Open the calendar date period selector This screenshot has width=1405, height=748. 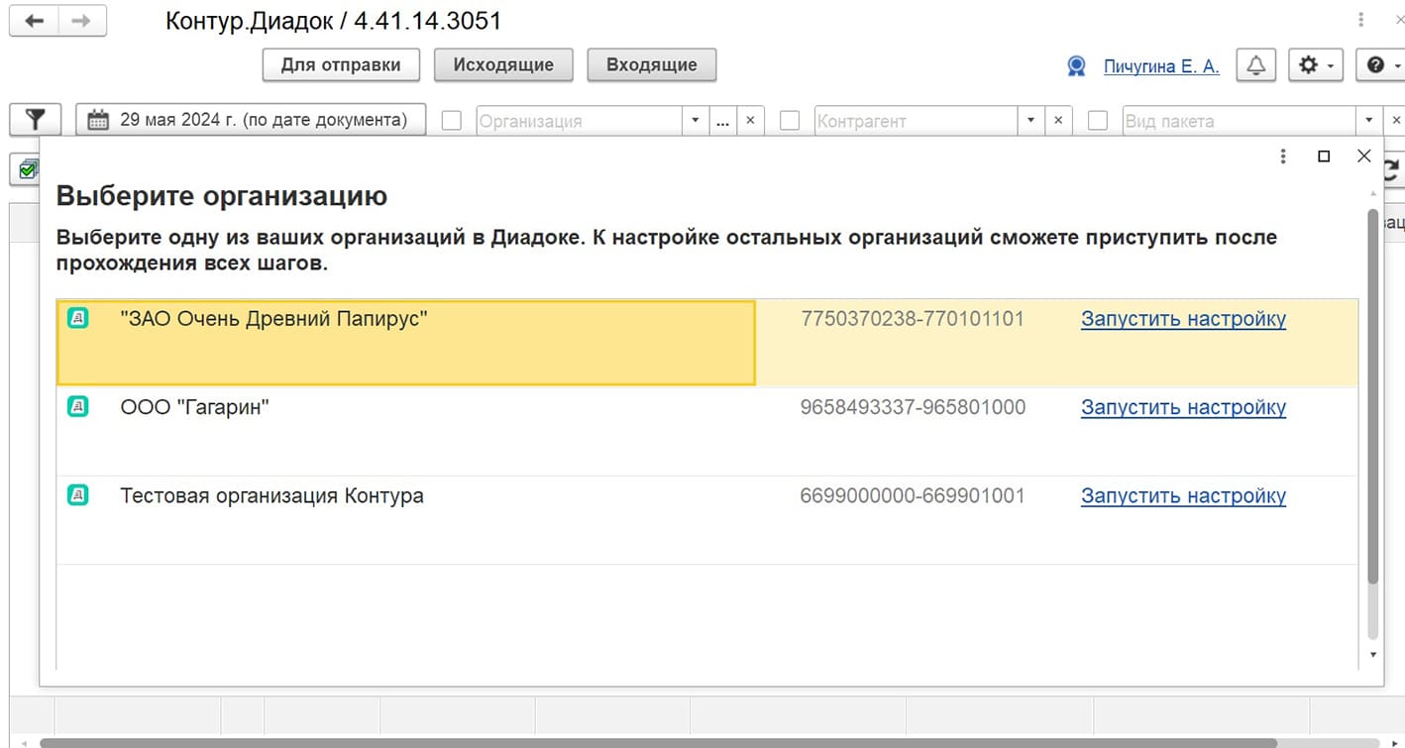coord(251,120)
